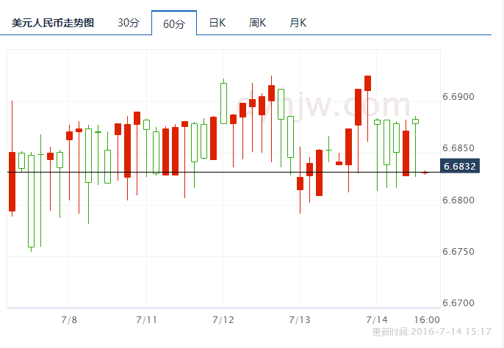Open the 周K weekly chart tab
This screenshot has height=348, width=504.
click(x=257, y=23)
